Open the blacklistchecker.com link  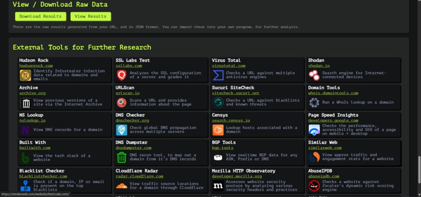tap(43, 176)
